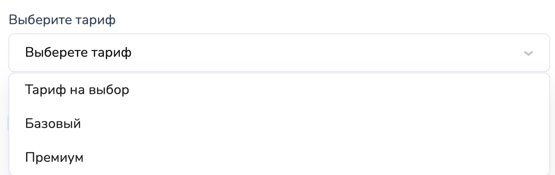The image size is (555, 175).
Task: Click the gray arrow icon beside 'Выберете тариф'
Action: [528, 54]
